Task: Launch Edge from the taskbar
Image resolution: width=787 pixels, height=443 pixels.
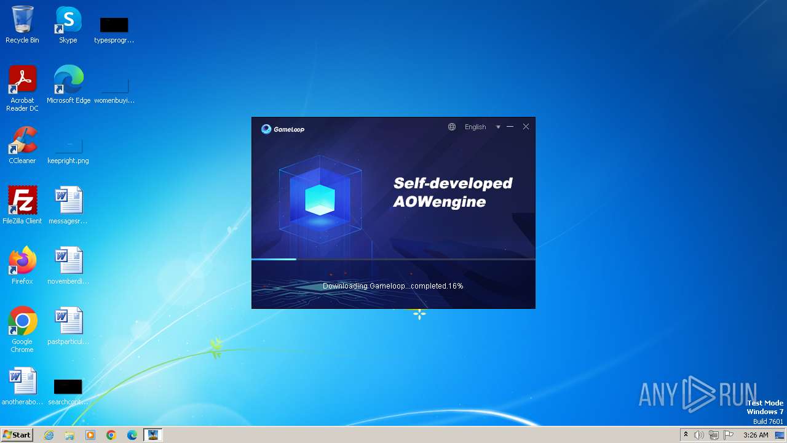Action: coord(132,435)
